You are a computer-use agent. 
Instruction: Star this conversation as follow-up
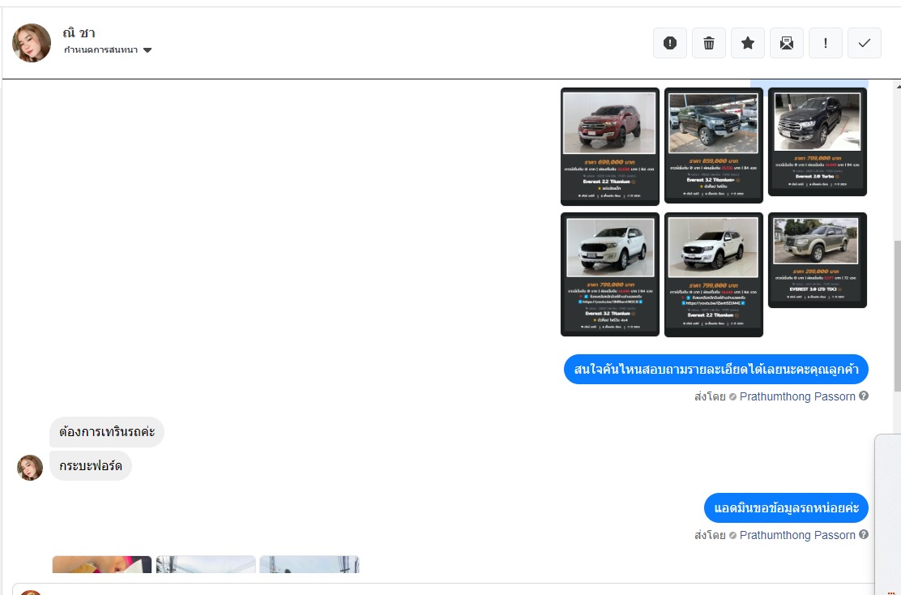tap(748, 43)
